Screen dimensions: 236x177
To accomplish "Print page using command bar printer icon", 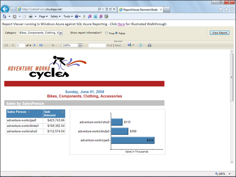I will (31, 17).
